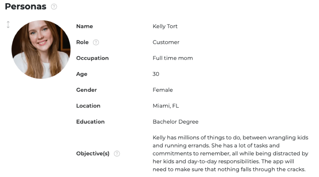The width and height of the screenshot is (319, 177).
Task: Select the age value 30
Action: 156,74
